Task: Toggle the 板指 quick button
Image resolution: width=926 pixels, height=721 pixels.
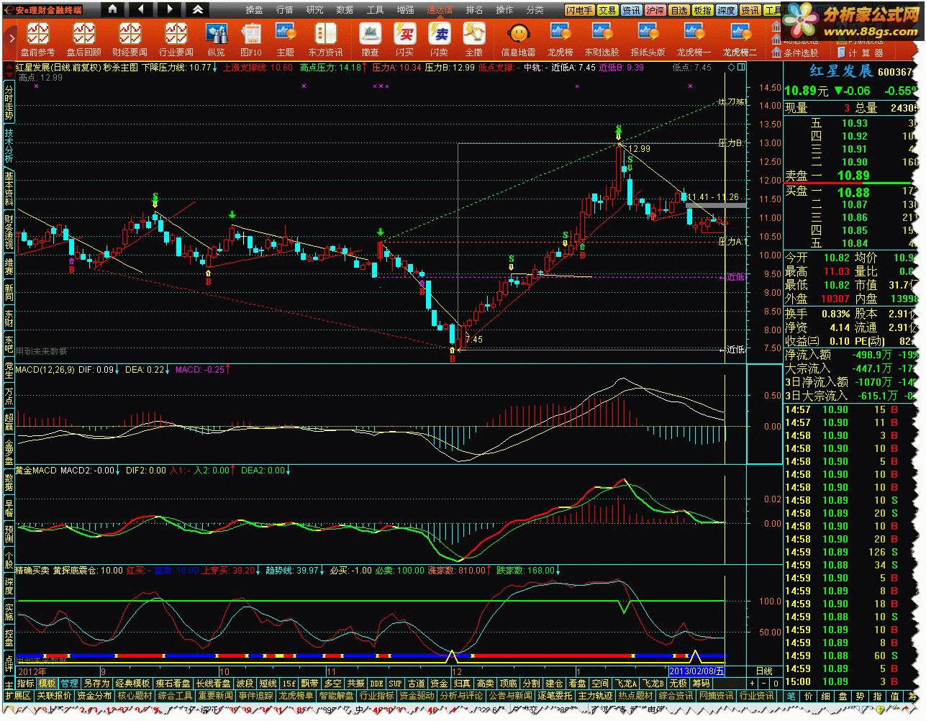Action: [702, 10]
